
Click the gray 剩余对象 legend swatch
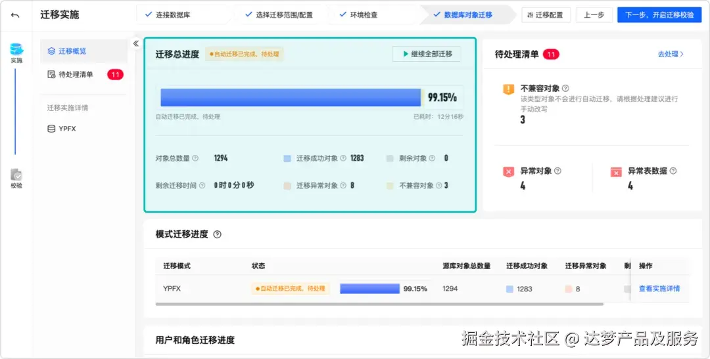point(390,159)
